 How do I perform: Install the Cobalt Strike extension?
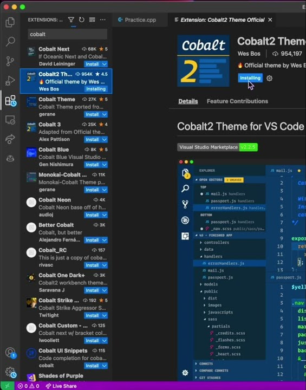(92, 315)
